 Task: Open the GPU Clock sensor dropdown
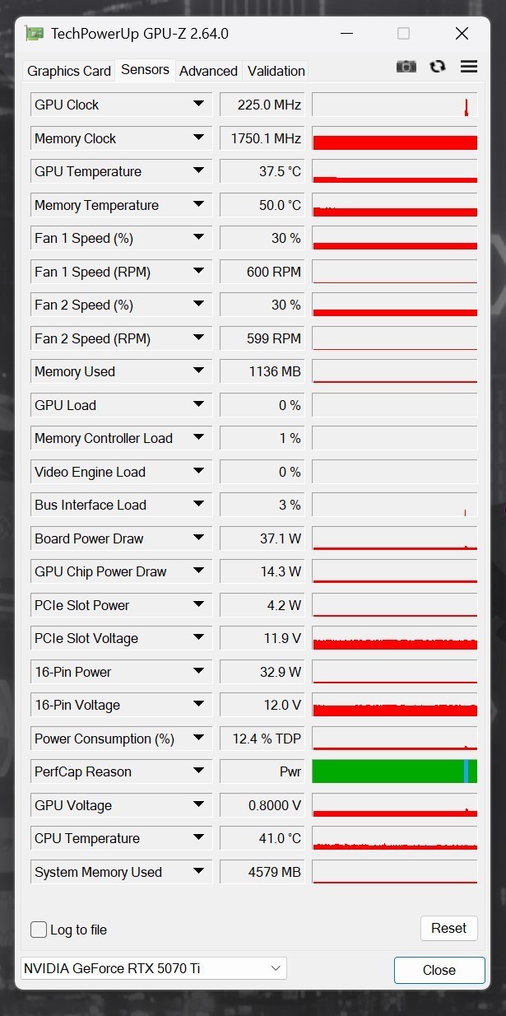click(197, 105)
